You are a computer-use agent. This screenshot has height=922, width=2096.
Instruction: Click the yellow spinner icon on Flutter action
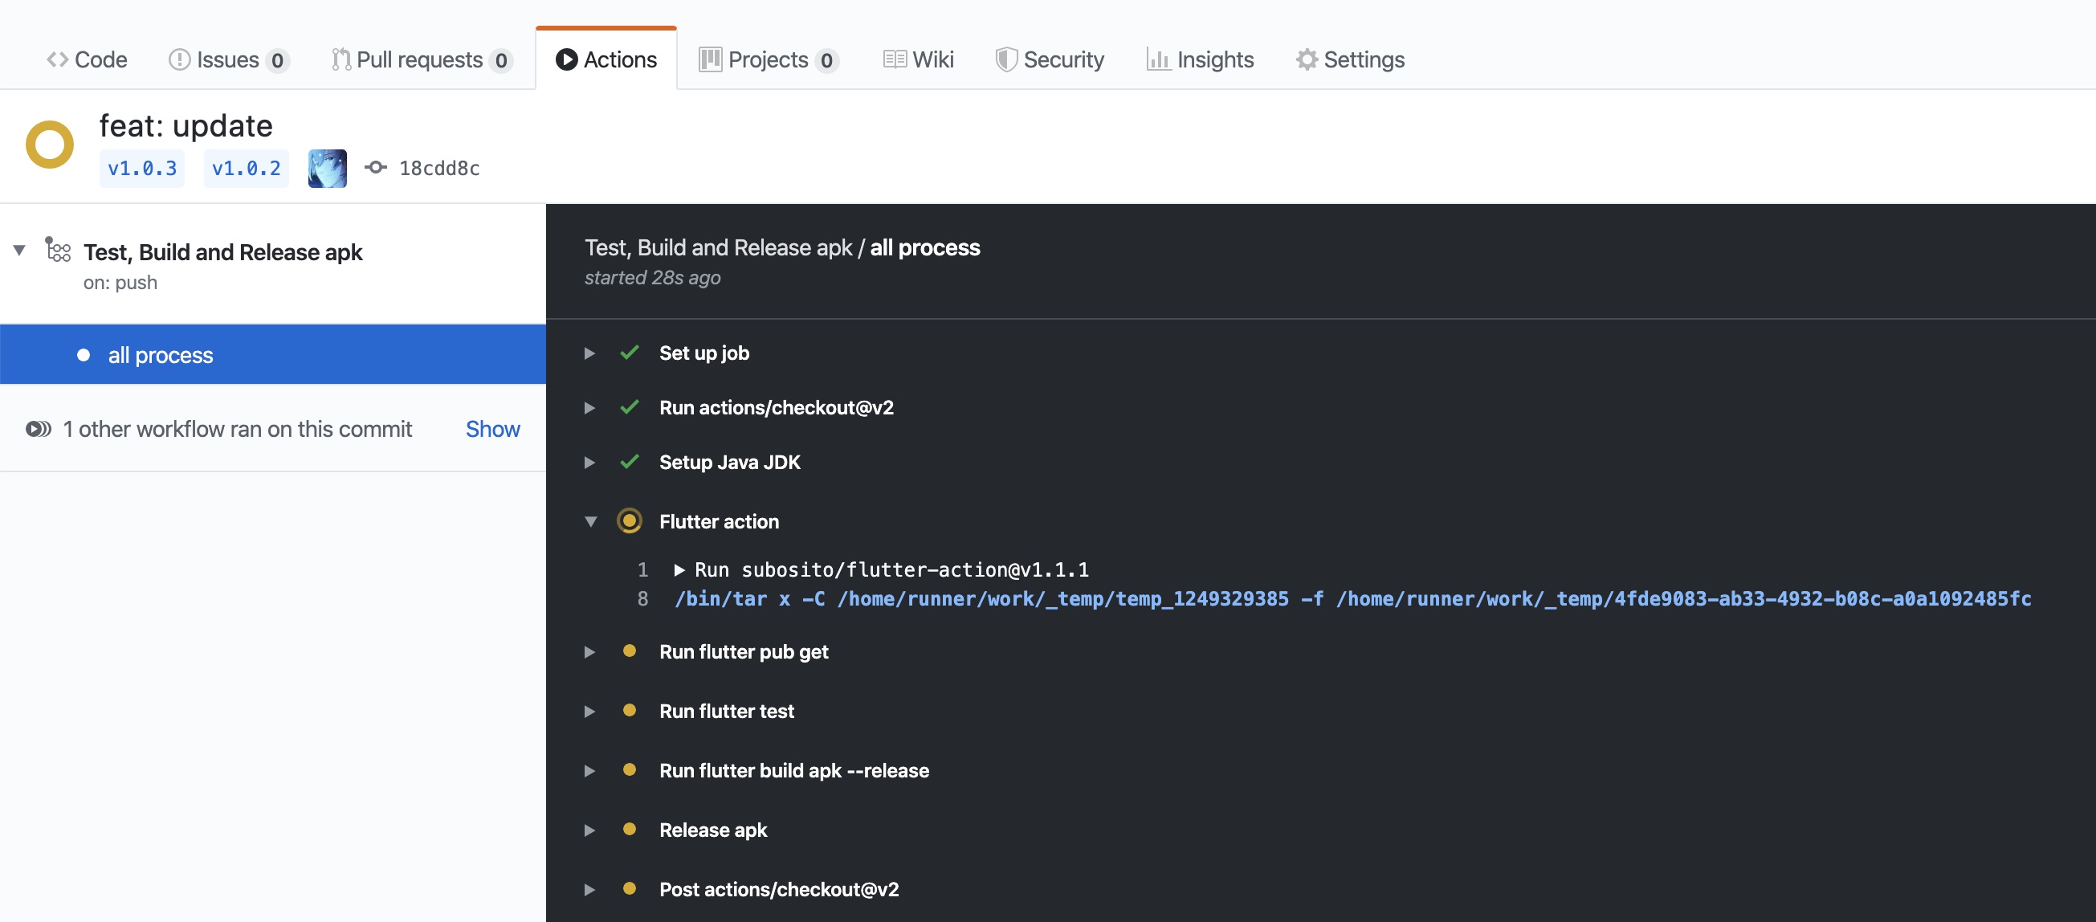point(628,521)
